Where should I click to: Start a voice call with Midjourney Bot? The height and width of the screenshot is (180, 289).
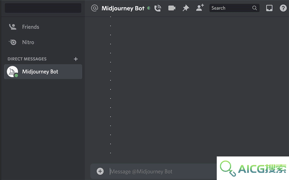(158, 8)
